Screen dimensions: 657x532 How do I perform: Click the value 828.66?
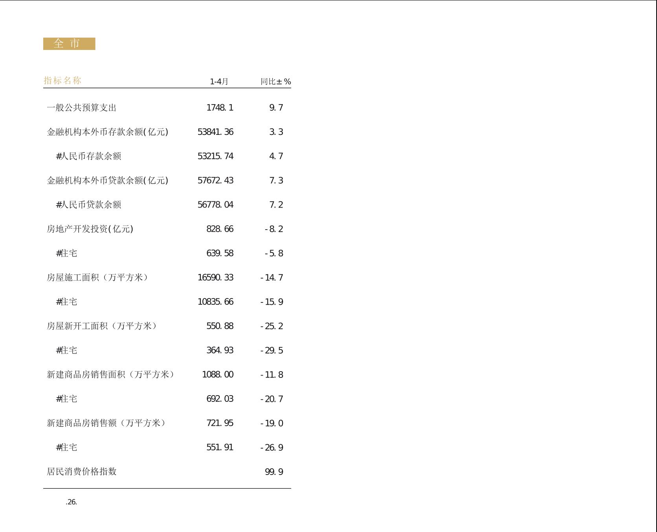(x=220, y=229)
